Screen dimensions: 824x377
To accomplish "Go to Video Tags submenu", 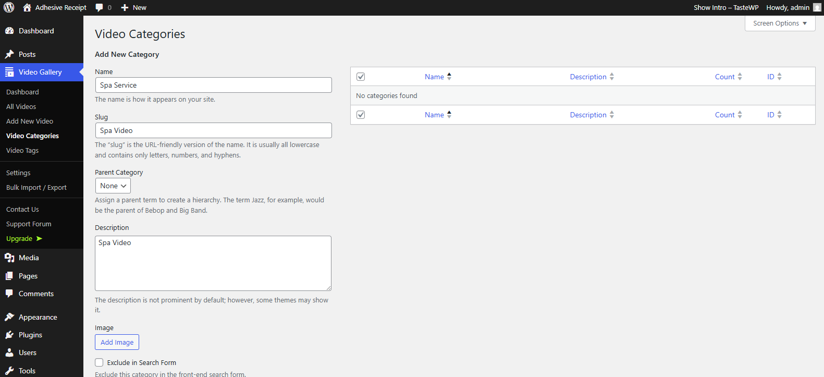I will (22, 150).
